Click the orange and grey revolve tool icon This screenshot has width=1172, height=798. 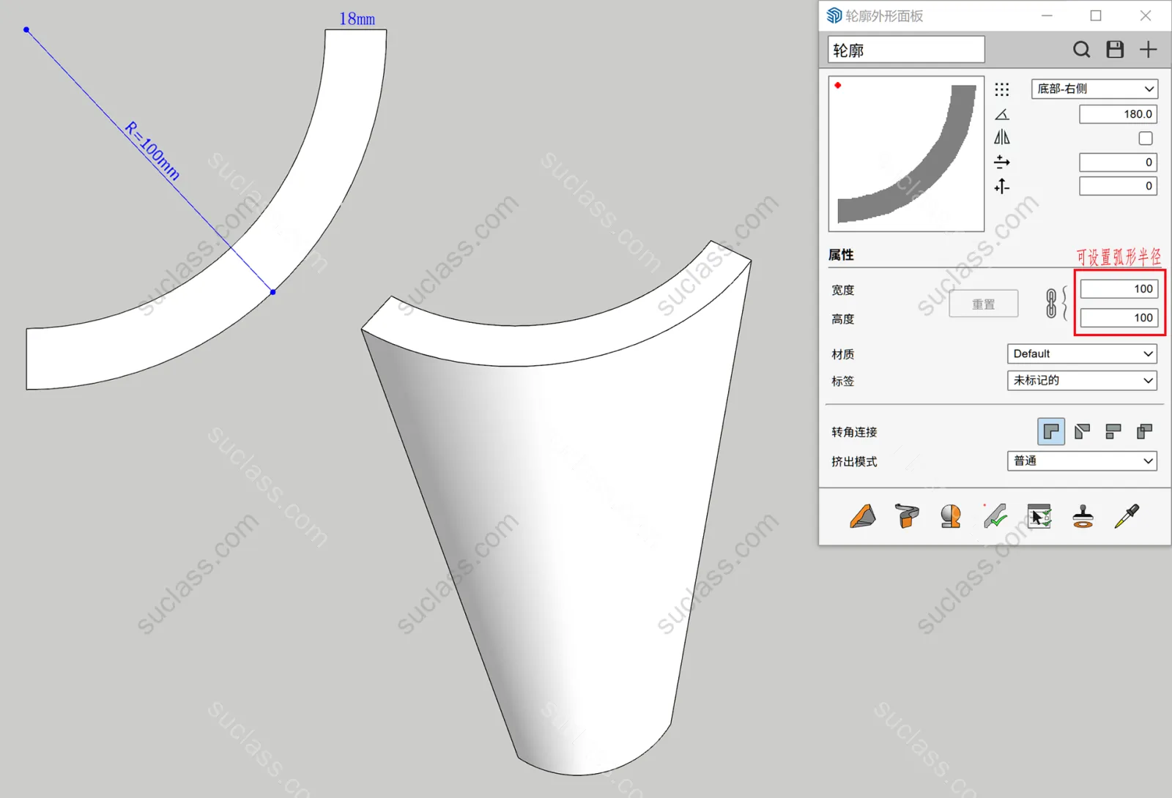coord(951,516)
